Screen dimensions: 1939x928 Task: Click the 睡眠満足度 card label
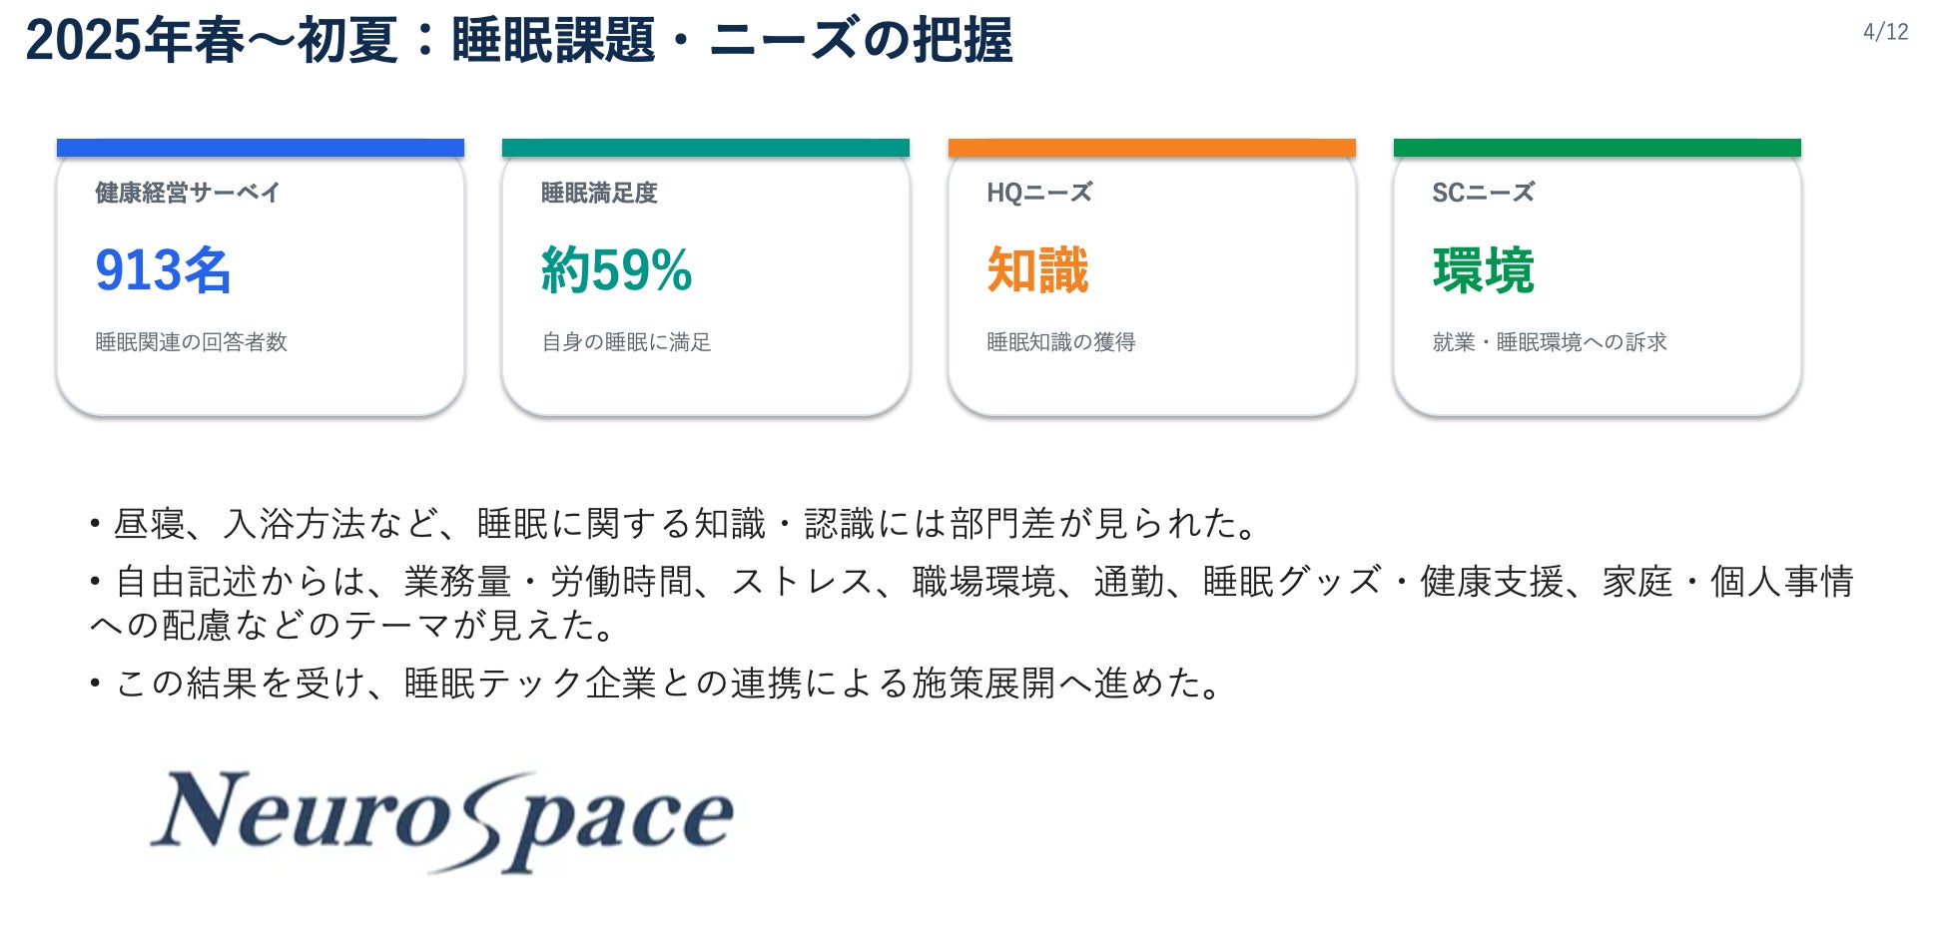click(x=599, y=193)
